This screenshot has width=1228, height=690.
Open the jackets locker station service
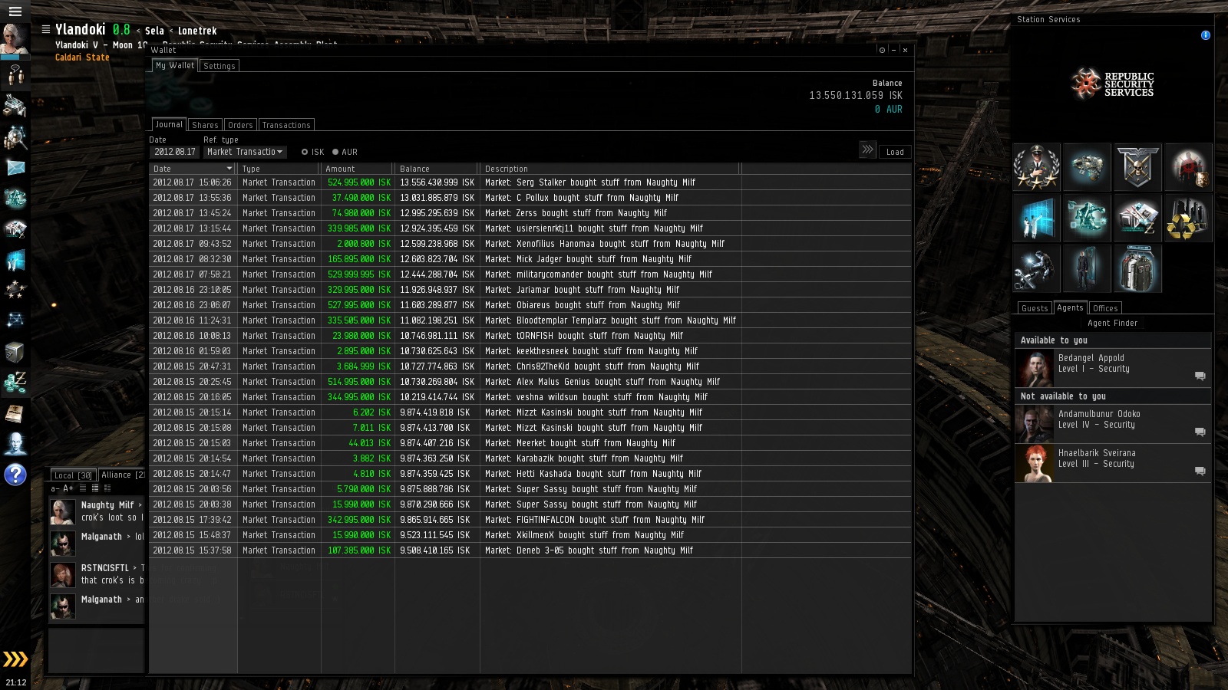pyautogui.click(x=1137, y=268)
